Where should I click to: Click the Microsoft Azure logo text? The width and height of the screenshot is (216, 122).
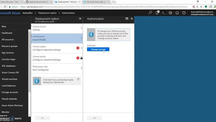(10, 13)
